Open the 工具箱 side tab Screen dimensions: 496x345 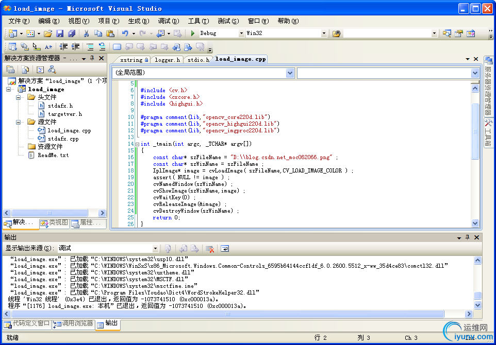488,133
